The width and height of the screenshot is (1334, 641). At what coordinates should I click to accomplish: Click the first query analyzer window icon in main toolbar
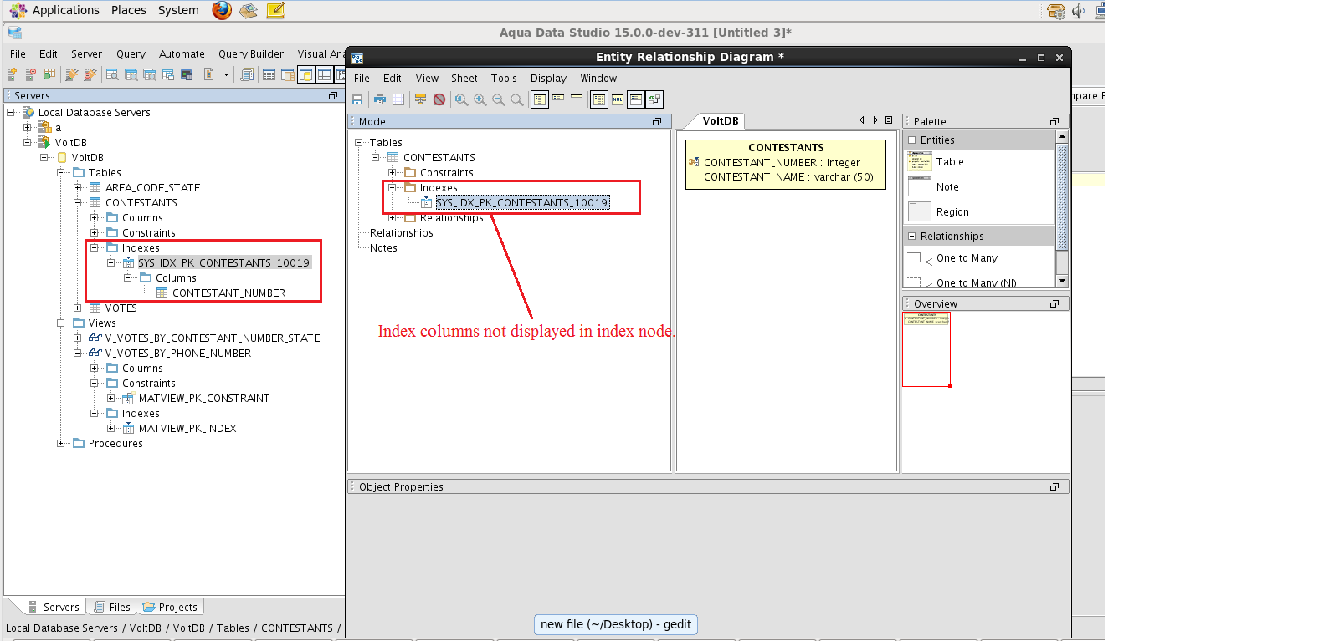[x=112, y=74]
